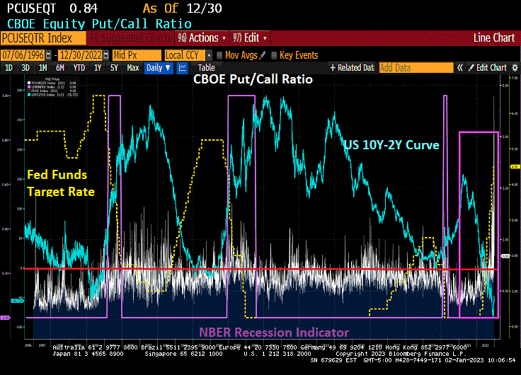Click the chart settings gear icon
Viewport: 521px width, 375px height.
[x=514, y=68]
